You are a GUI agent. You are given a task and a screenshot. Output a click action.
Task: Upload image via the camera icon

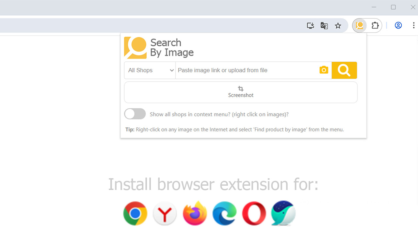coord(324,70)
